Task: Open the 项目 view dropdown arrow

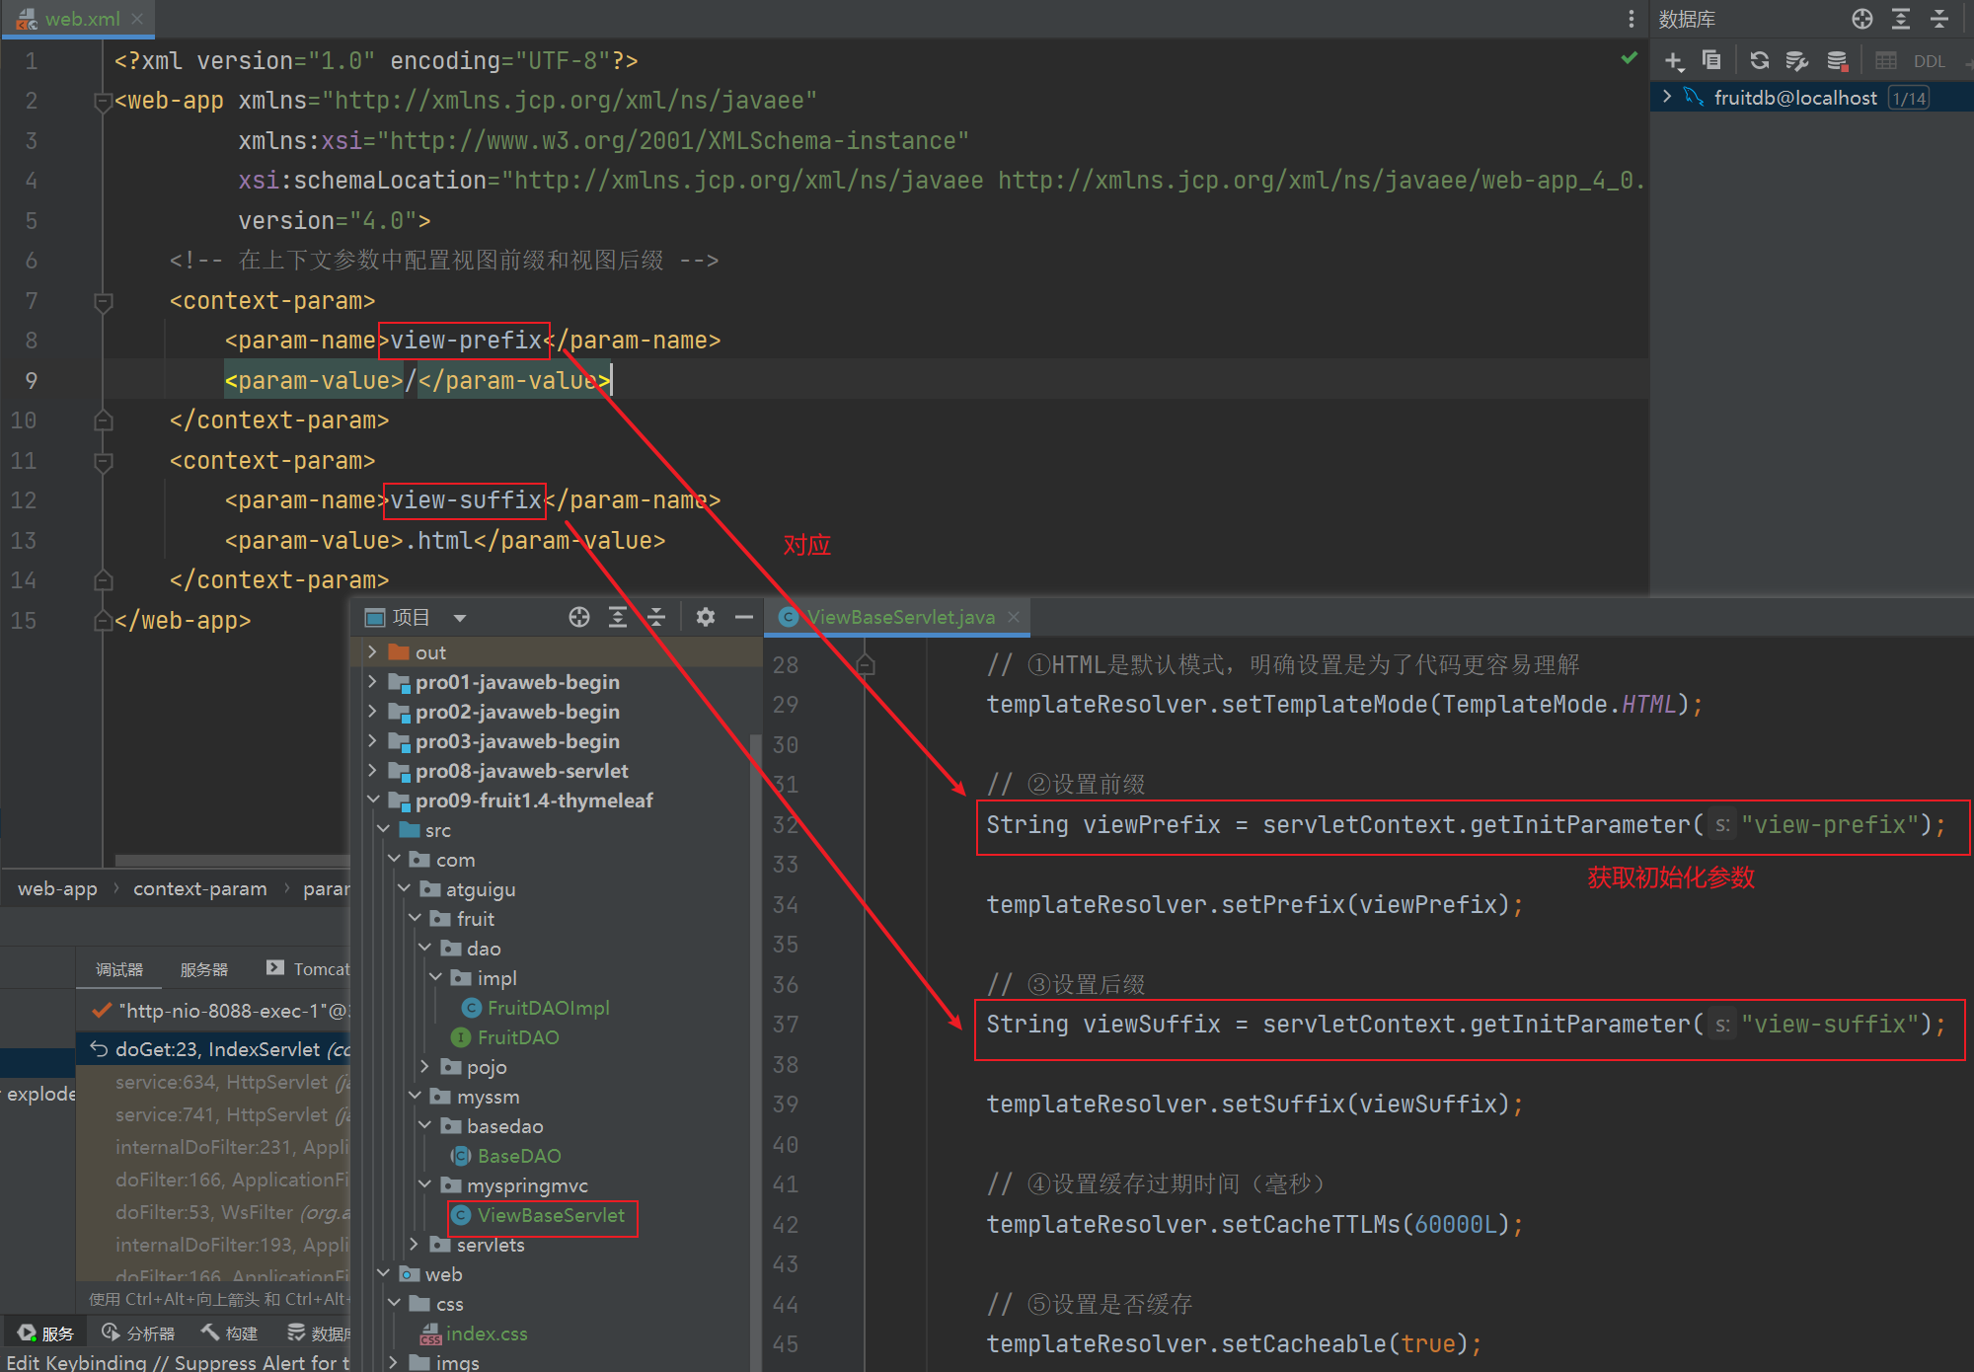Action: 459,617
